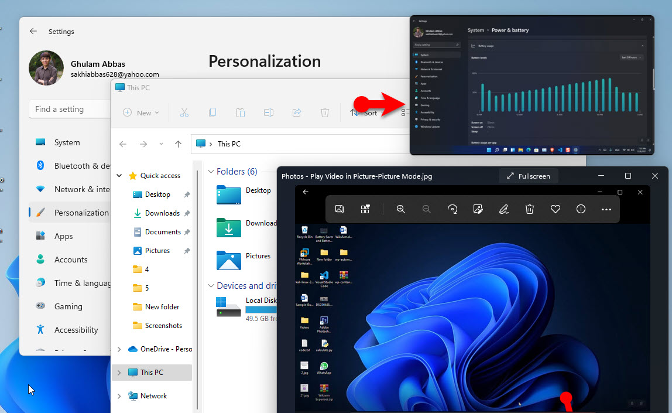
Task: Go back using the Photos back arrow
Action: click(x=306, y=192)
